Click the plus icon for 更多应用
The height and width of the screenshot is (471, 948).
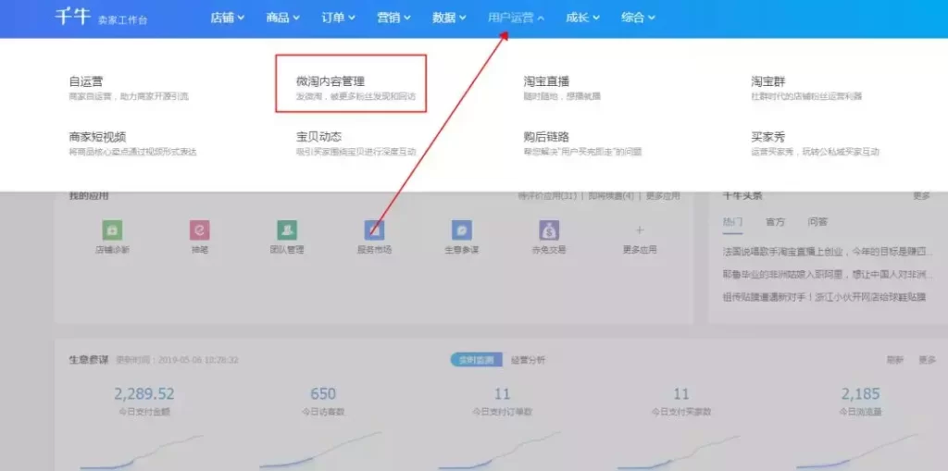click(x=640, y=229)
